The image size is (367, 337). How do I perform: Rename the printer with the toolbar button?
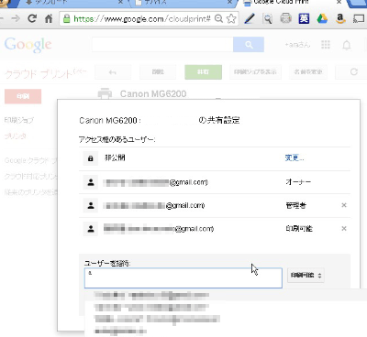(308, 72)
